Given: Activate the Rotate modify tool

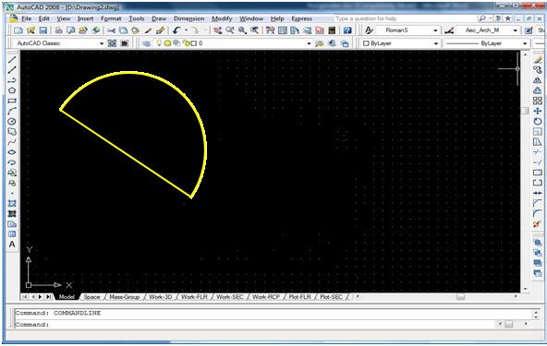Looking at the screenshot, I should point(538,121).
